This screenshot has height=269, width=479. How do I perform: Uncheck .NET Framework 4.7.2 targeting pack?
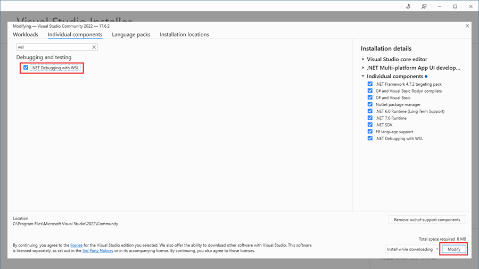pos(370,84)
